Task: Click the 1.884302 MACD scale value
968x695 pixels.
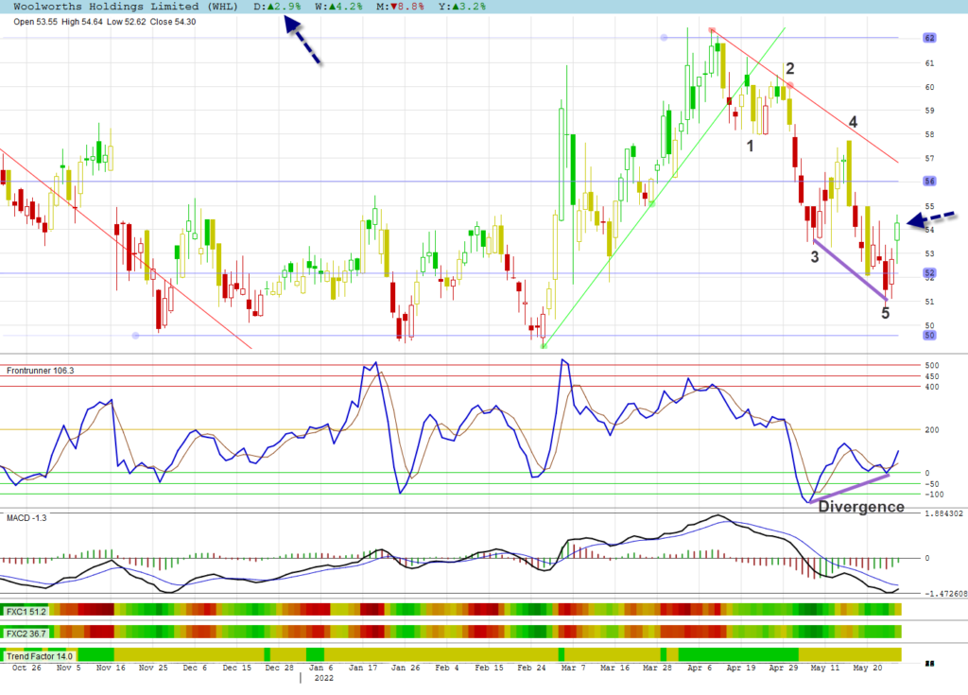Action: [x=944, y=513]
